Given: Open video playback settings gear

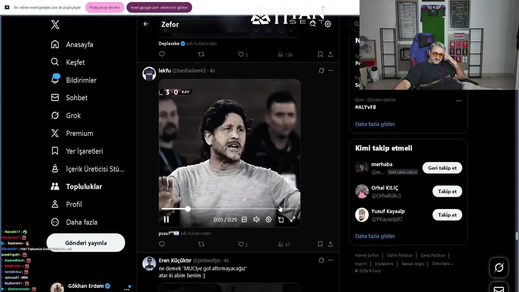Looking at the screenshot, I should pyautogui.click(x=268, y=219).
